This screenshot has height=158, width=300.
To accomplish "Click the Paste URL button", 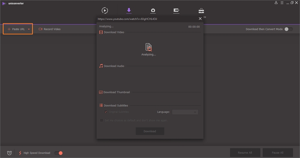I will (x=18, y=29).
